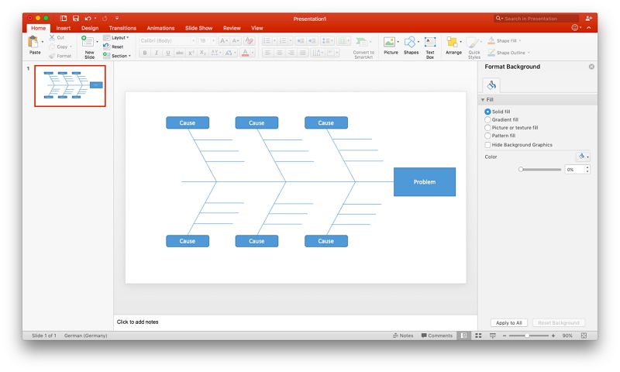The image size is (620, 372).
Task: Open the fill Color dropdown
Action: tap(583, 157)
